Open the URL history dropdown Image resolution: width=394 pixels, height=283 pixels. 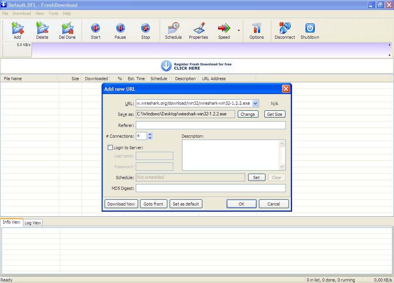pyautogui.click(x=255, y=103)
